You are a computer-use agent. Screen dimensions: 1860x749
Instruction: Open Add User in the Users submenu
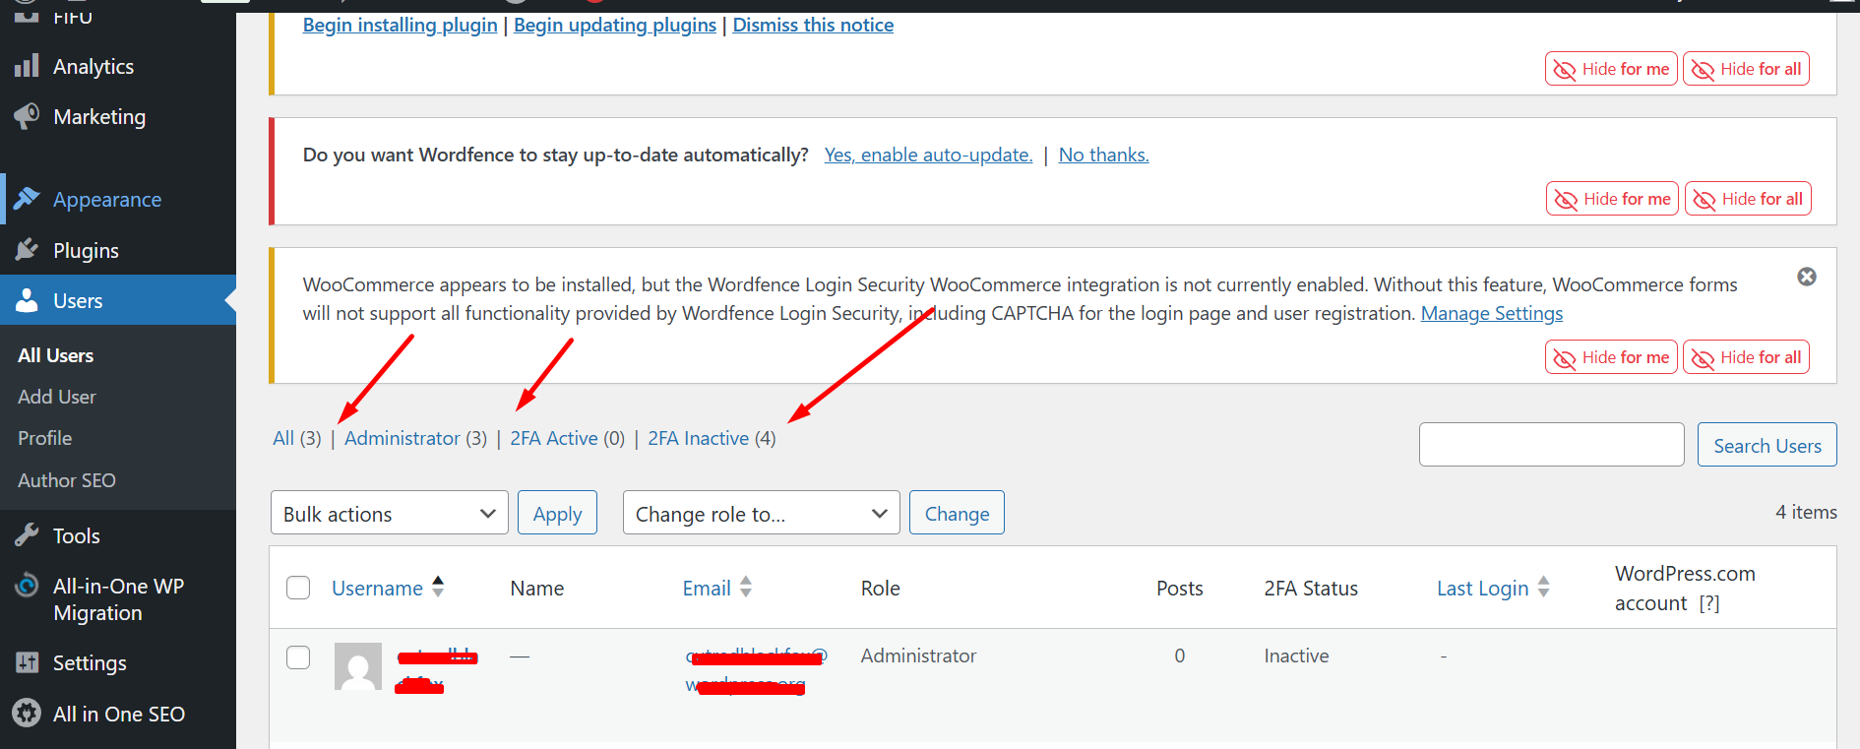click(x=57, y=397)
